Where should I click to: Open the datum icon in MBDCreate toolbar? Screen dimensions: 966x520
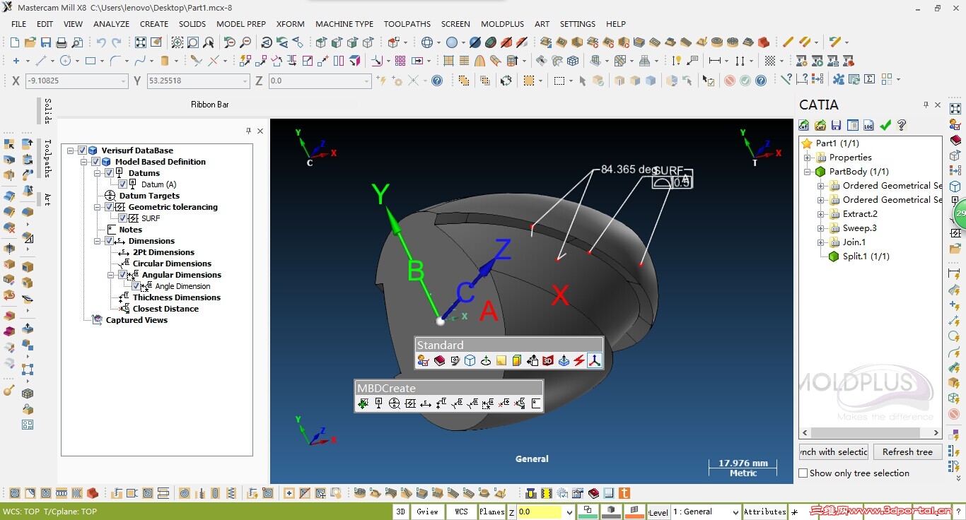(x=379, y=403)
